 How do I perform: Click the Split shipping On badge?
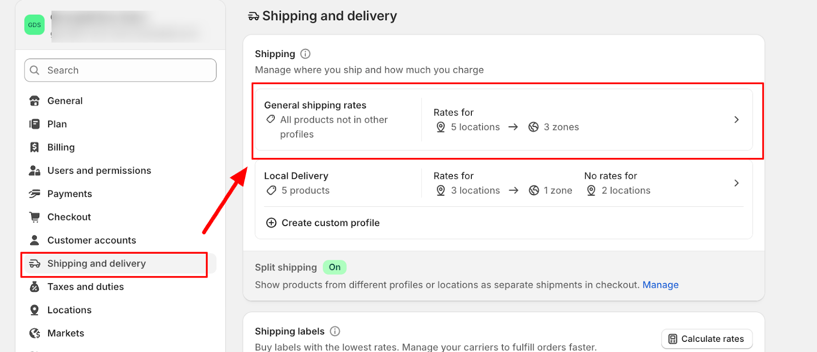334,267
